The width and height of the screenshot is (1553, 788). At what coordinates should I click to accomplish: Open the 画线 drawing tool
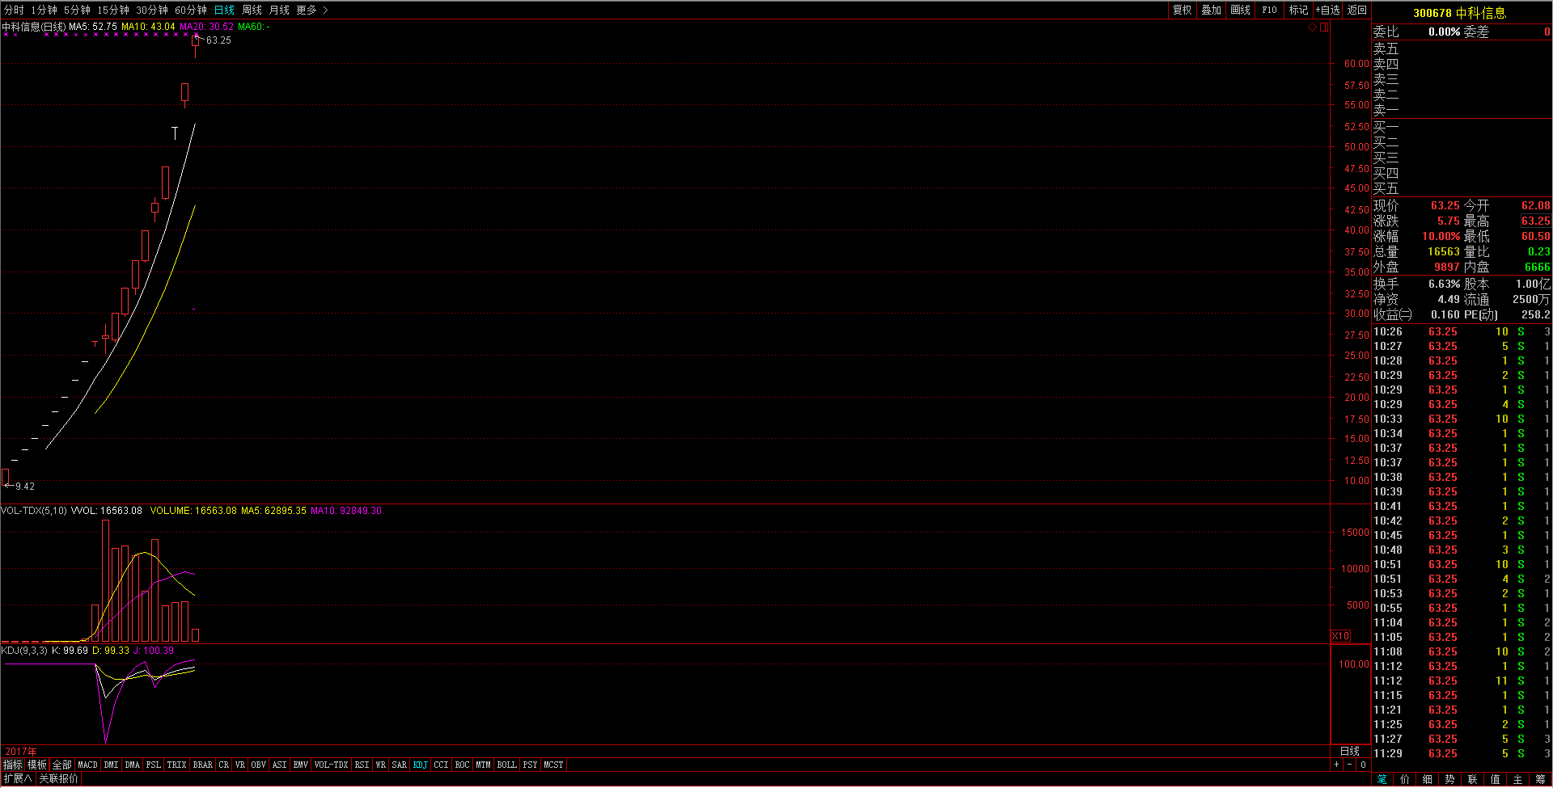pyautogui.click(x=1240, y=10)
